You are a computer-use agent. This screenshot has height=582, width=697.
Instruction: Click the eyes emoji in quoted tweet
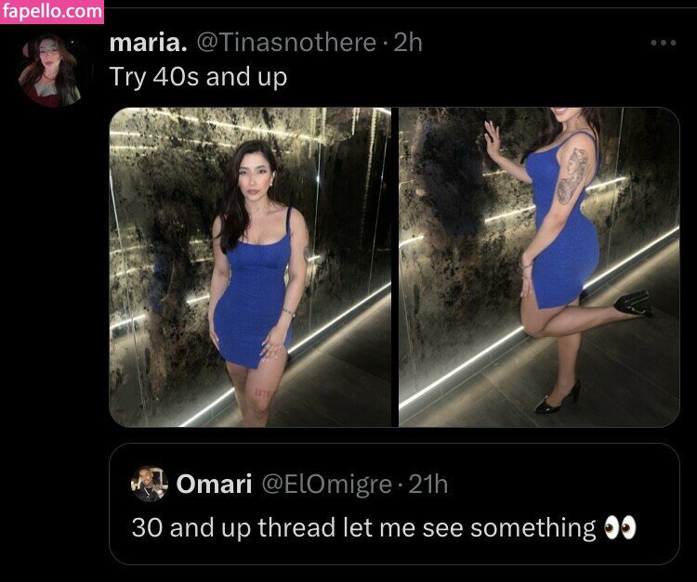click(620, 528)
